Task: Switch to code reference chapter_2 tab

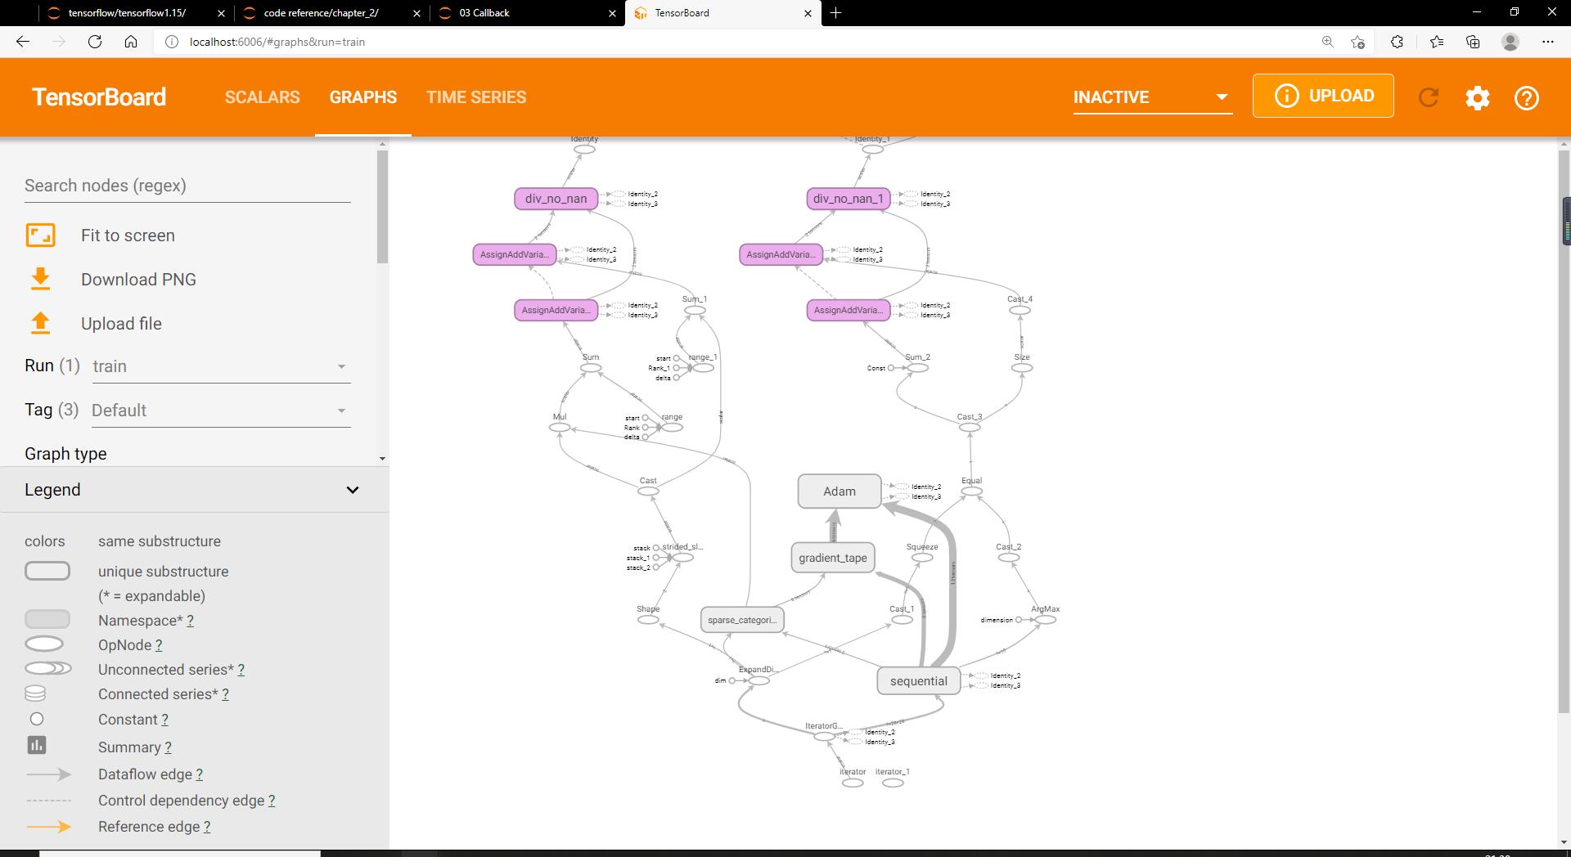Action: [x=321, y=13]
